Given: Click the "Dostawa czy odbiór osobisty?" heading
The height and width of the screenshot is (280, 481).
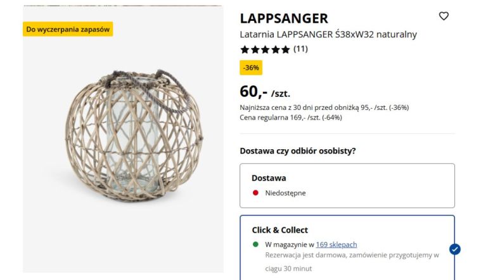Looking at the screenshot, I should point(297,151).
